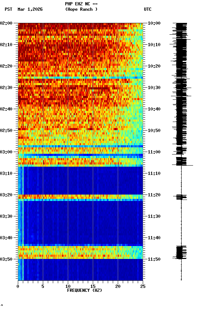This screenshot has height=309, width=197.
Task: Click the '11:50' UTC time label
Action: click(x=154, y=259)
